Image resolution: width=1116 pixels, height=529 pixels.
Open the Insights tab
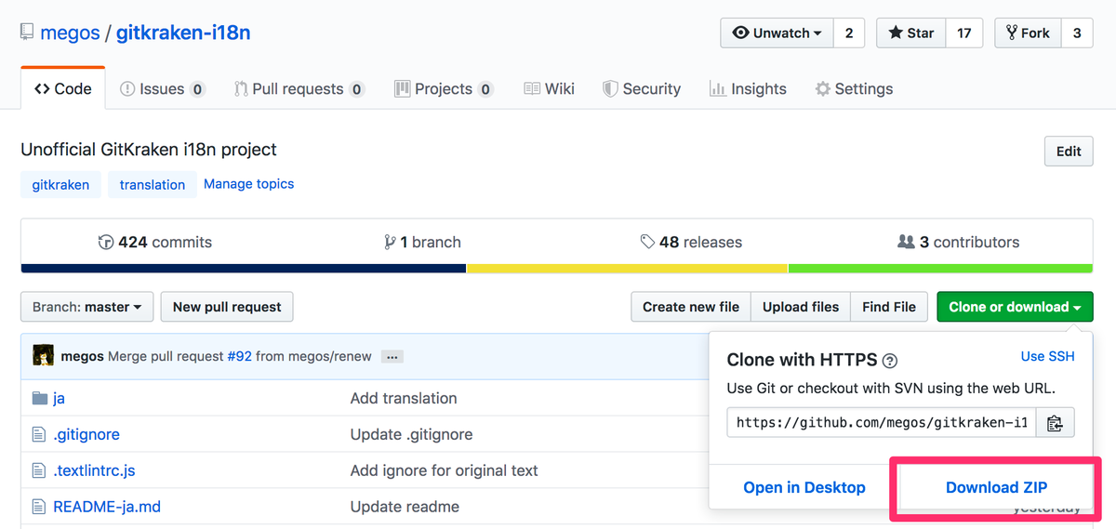pyautogui.click(x=748, y=88)
